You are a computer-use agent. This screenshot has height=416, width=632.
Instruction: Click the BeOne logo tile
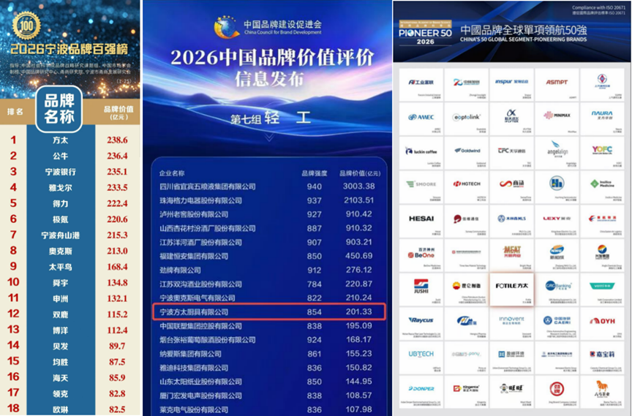tap(421, 255)
